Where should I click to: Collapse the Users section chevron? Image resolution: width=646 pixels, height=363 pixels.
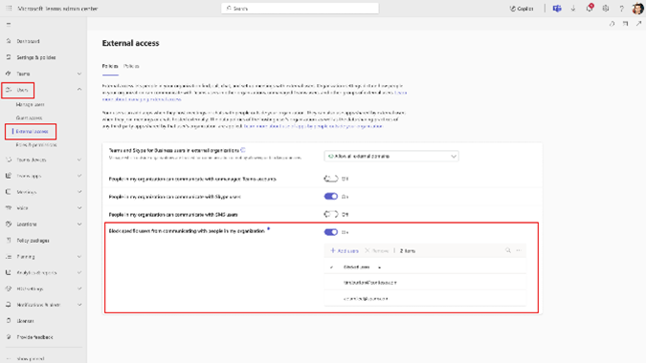(x=79, y=89)
